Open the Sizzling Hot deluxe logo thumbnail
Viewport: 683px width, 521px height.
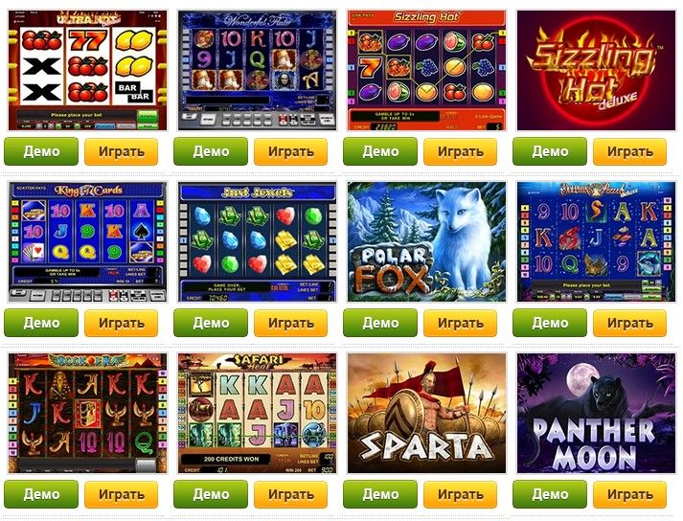pyautogui.click(x=597, y=70)
